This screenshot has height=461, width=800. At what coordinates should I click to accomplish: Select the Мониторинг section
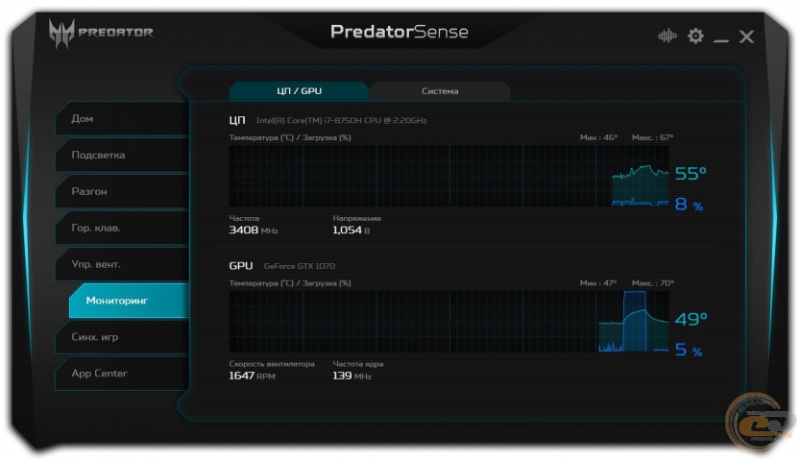[x=129, y=301]
